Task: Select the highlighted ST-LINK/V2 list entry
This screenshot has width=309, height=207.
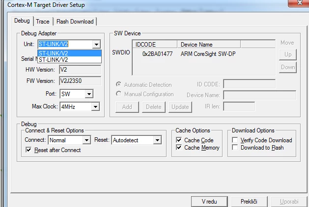Action: (x=70, y=53)
